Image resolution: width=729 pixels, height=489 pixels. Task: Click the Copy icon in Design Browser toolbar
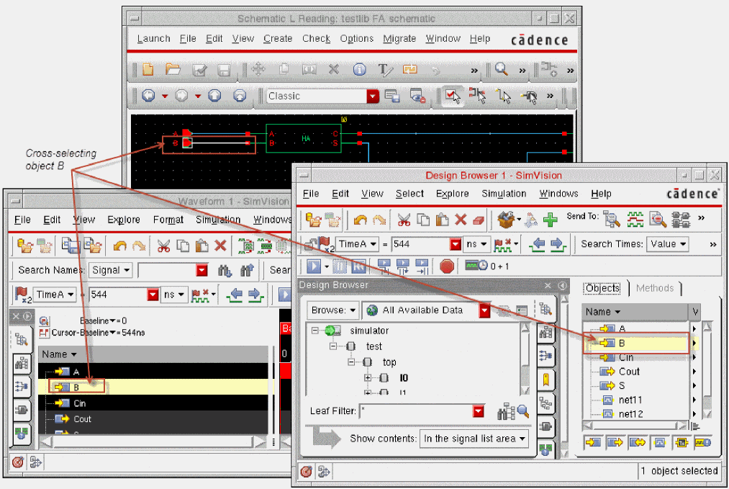[423, 220]
